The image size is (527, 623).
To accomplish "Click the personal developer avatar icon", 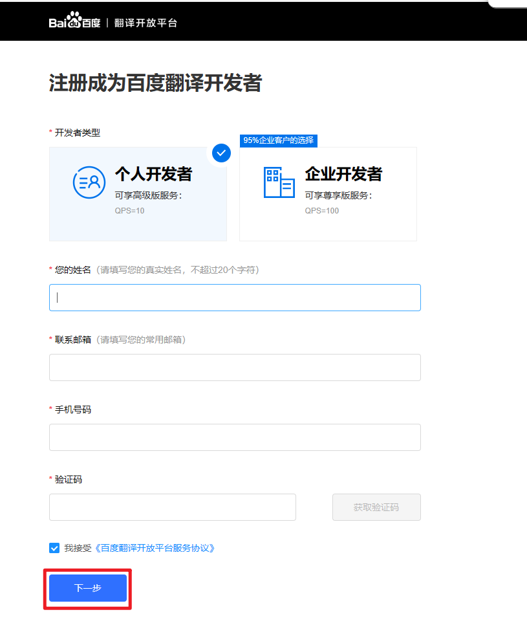I will pyautogui.click(x=89, y=182).
